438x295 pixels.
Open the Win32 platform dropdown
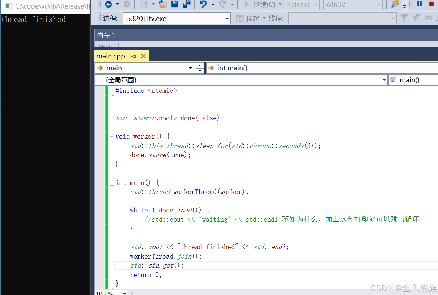[x=353, y=5]
